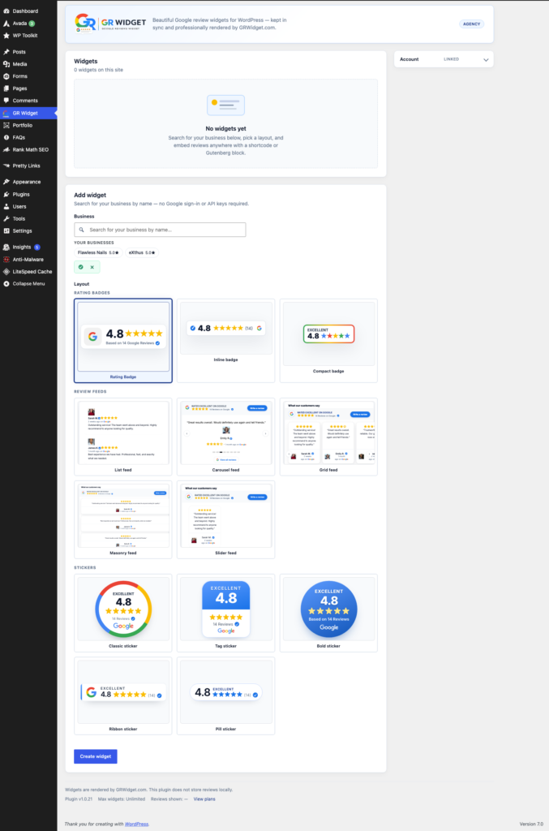Pick the Masonry feed layout
Image resolution: width=549 pixels, height=831 pixels.
(122, 519)
